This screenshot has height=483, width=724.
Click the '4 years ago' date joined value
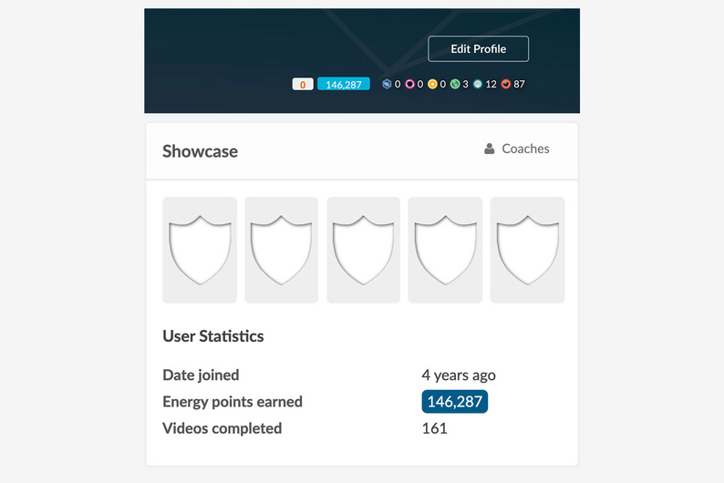pos(458,375)
